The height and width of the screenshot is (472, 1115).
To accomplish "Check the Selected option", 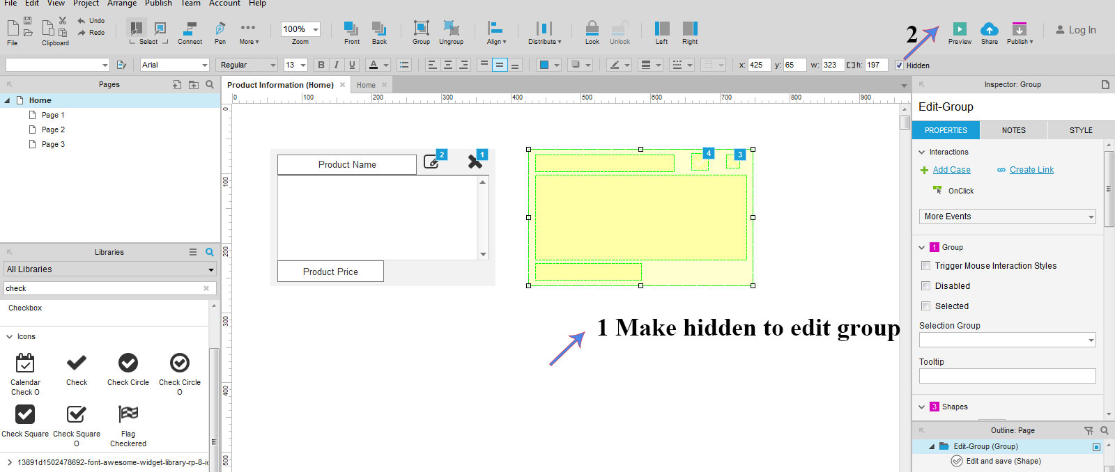I will click(926, 306).
